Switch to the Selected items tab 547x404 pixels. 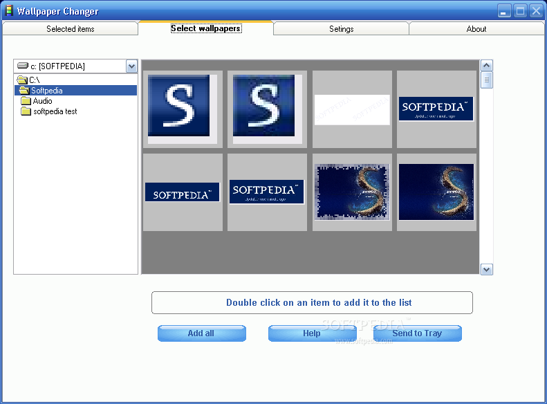click(x=70, y=29)
